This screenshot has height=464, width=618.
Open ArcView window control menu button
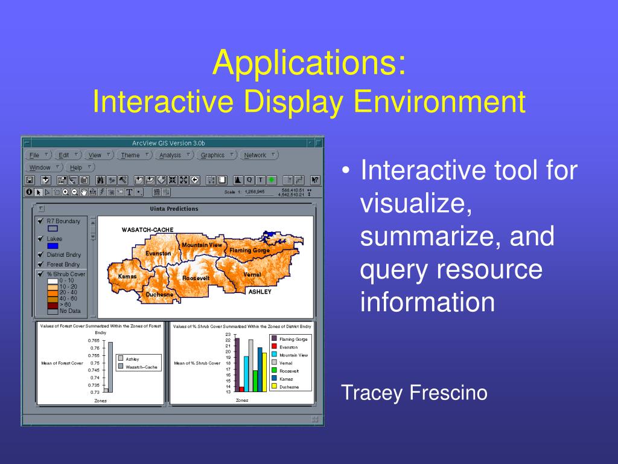pyautogui.click(x=27, y=143)
